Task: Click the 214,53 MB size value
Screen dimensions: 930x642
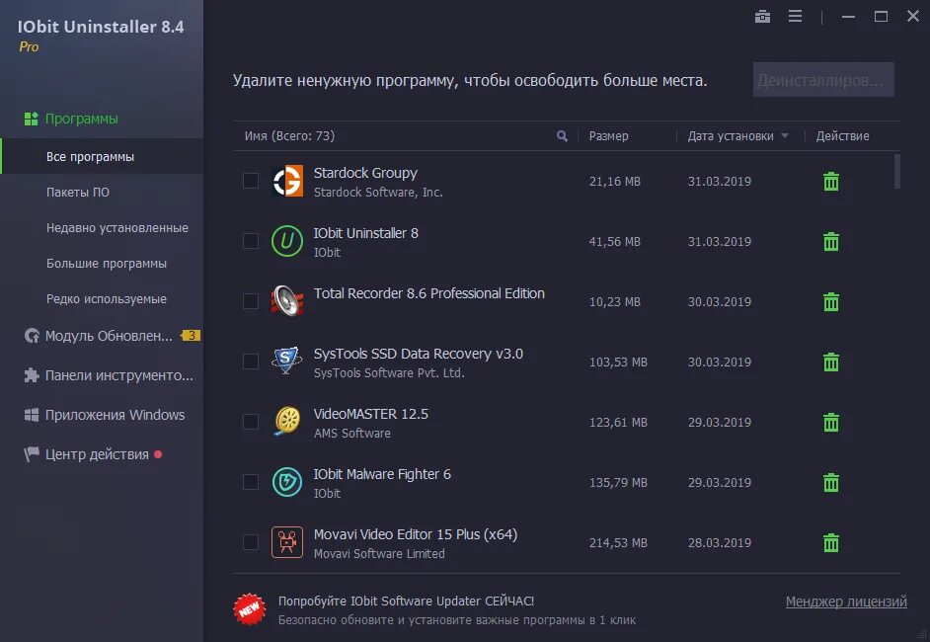Action: tap(618, 543)
